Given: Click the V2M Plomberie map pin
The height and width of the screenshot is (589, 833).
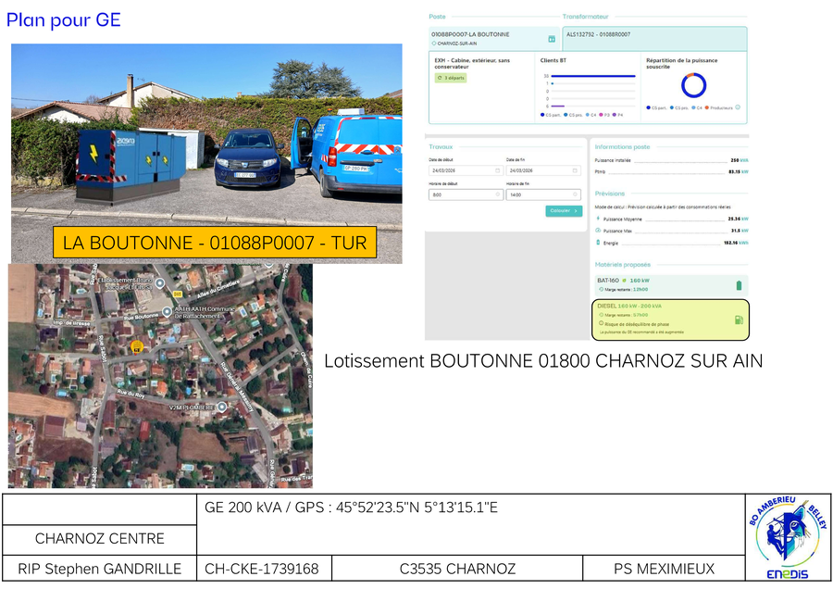Looking at the screenshot, I should pyautogui.click(x=221, y=407).
